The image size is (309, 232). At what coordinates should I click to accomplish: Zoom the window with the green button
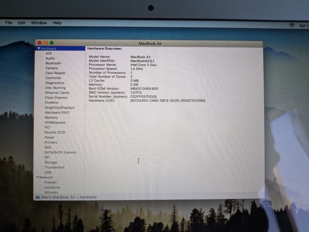click(52, 43)
